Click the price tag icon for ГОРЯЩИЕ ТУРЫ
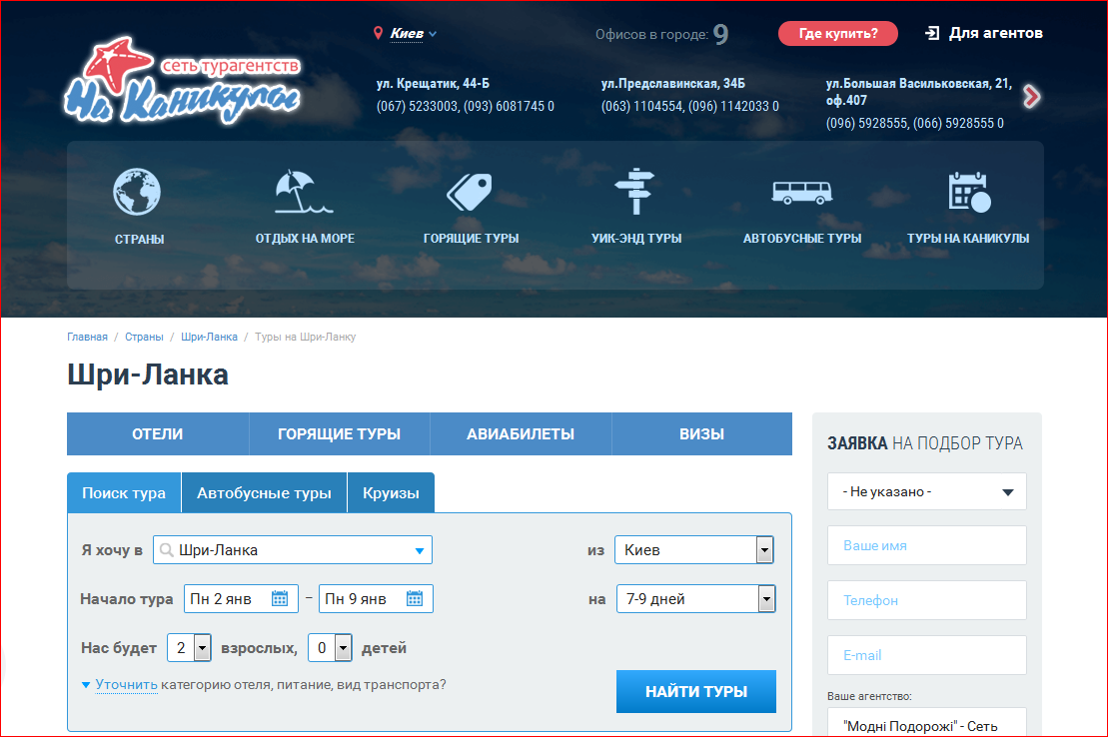 471,191
